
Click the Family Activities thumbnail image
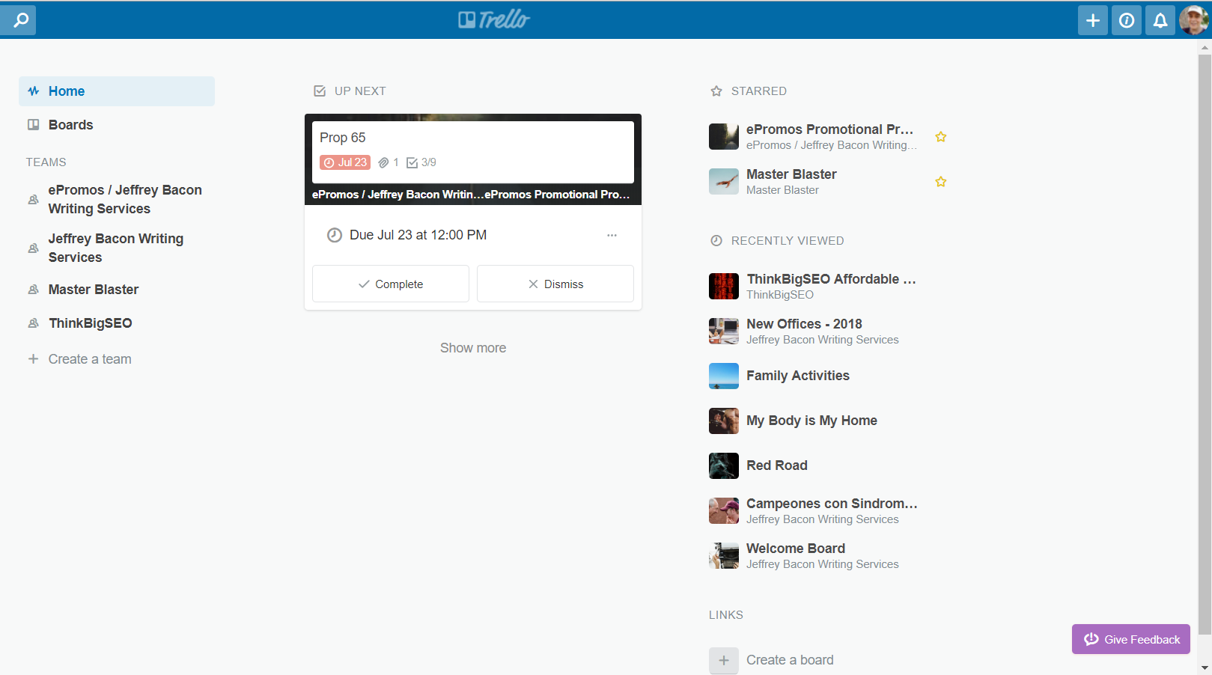[724, 376]
